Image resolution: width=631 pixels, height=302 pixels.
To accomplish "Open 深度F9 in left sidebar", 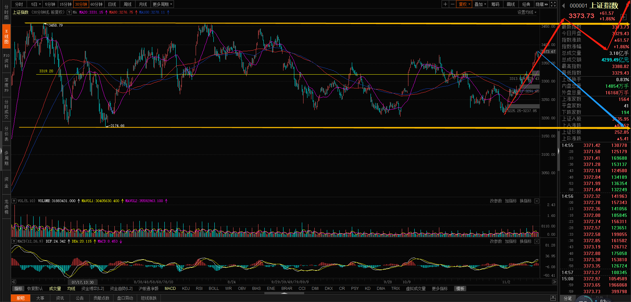I will tap(6, 85).
